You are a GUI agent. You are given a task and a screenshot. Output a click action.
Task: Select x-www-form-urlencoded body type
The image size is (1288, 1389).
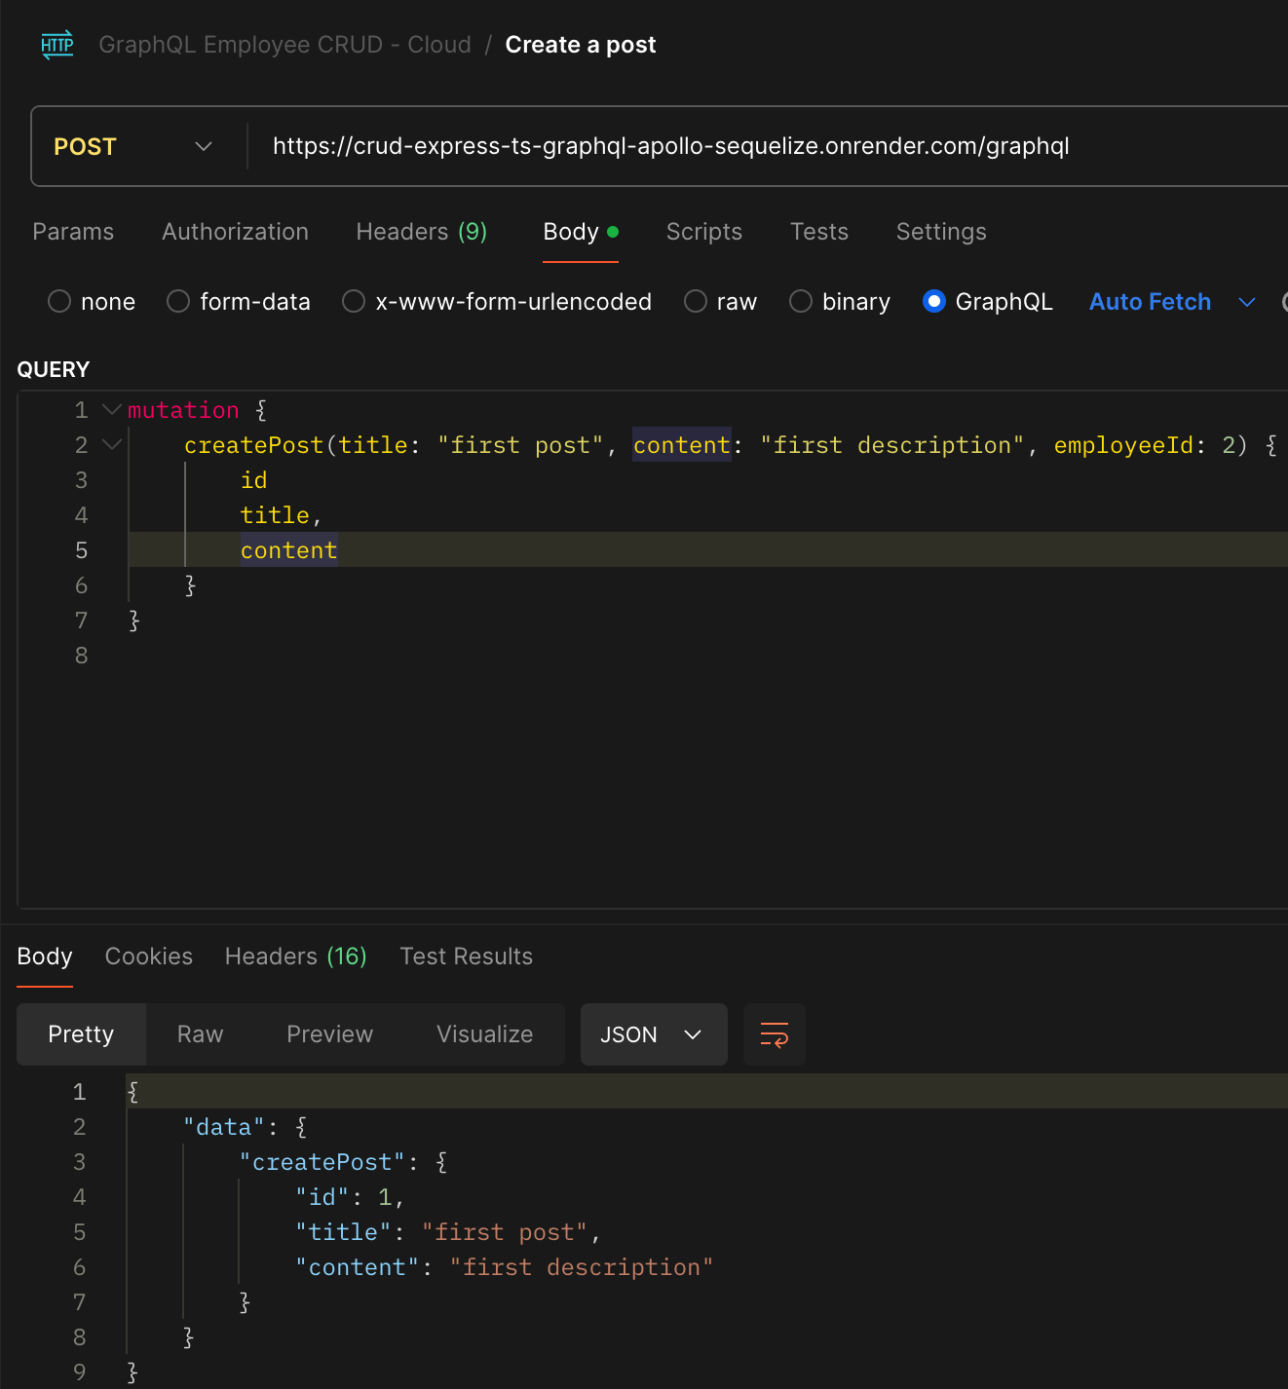tap(497, 302)
